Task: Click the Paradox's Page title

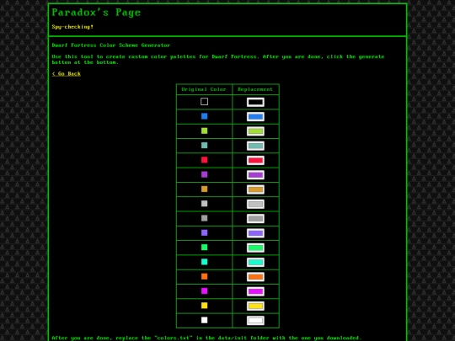Action: pos(96,13)
